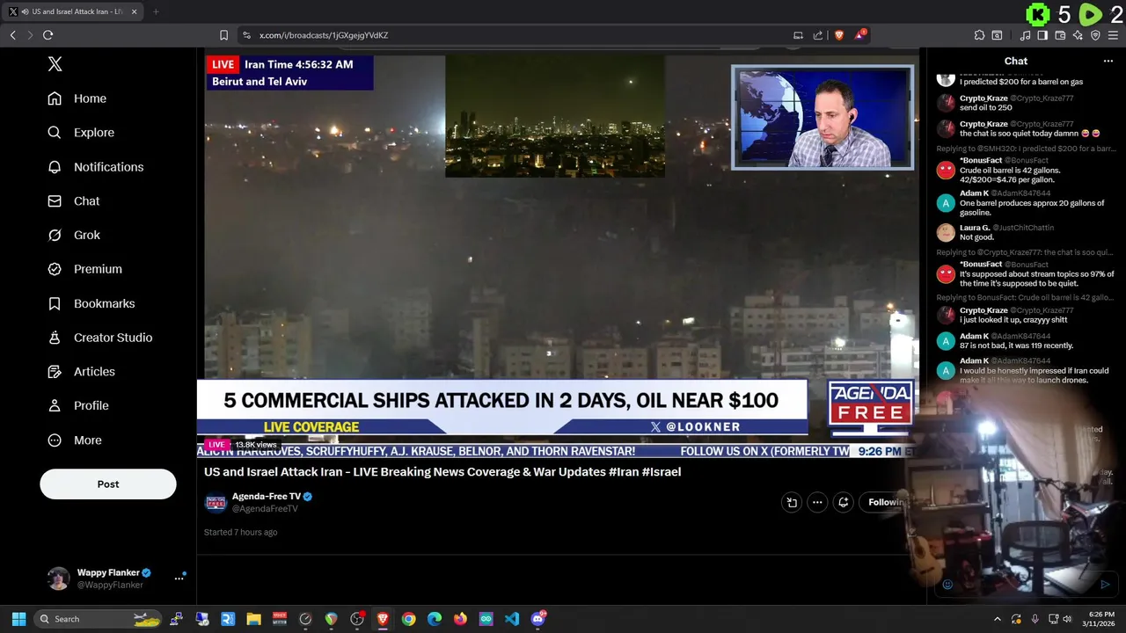1126x633 pixels.
Task: Open the browser hamburger menu
Action: coord(1113,35)
